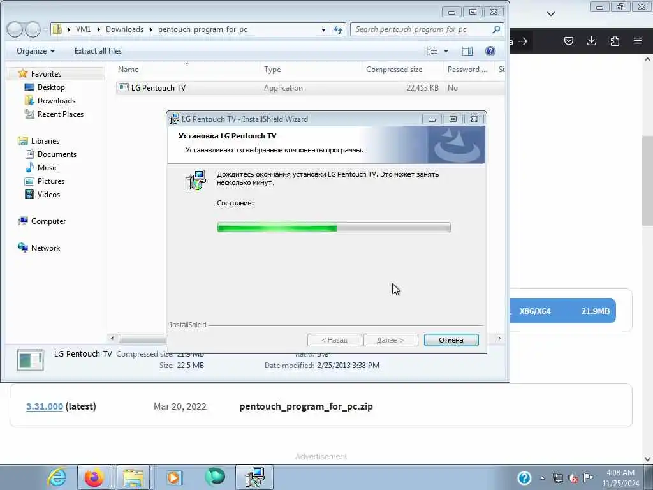Open Internet Explorer from taskbar
653x490 pixels.
click(x=57, y=477)
